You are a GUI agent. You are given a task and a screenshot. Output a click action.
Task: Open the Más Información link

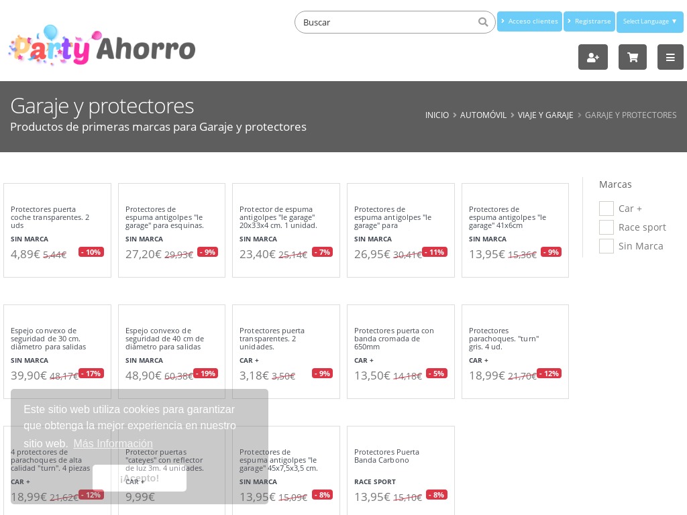tap(113, 443)
